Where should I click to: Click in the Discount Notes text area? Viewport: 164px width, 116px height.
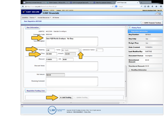[x=72, y=66]
